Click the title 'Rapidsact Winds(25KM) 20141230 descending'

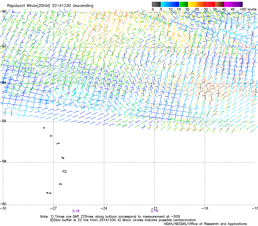tap(50, 6)
